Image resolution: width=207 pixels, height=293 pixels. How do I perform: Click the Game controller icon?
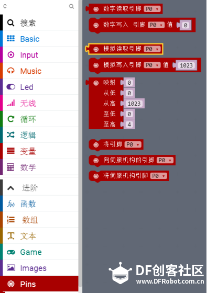10,252
